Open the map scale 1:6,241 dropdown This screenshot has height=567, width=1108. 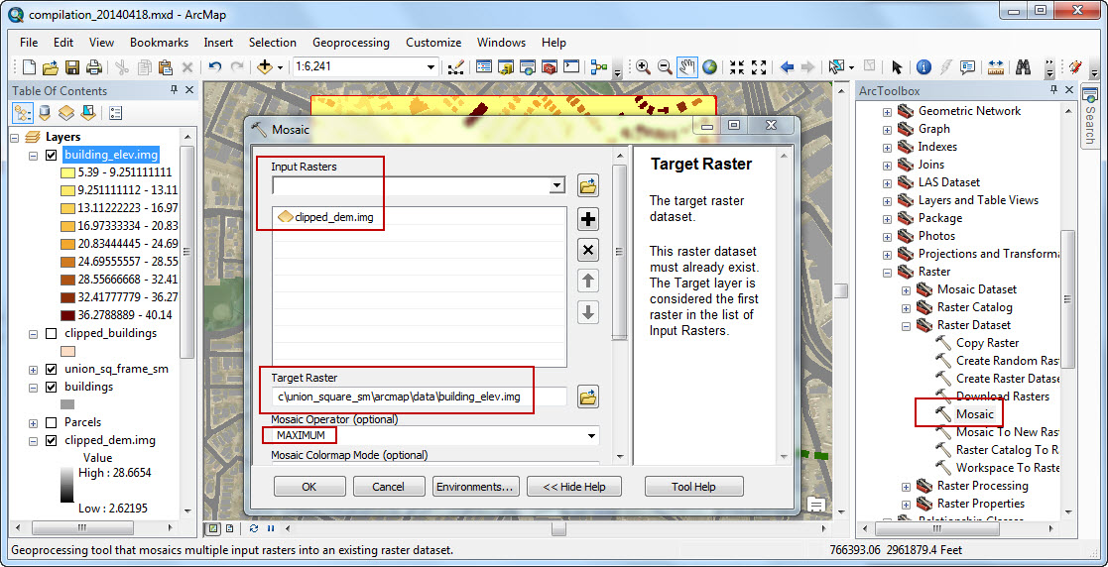431,67
